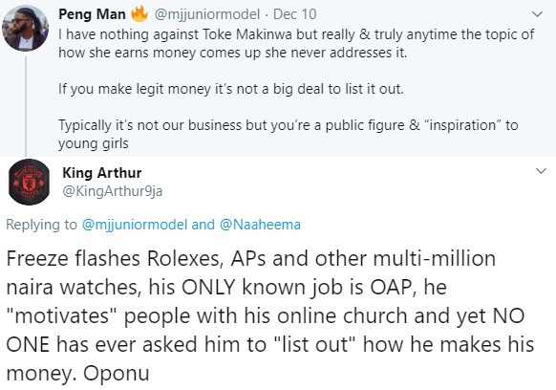Click the reply text starting with Freeze flashes Rolexes
The width and height of the screenshot is (556, 390).
coord(270,315)
